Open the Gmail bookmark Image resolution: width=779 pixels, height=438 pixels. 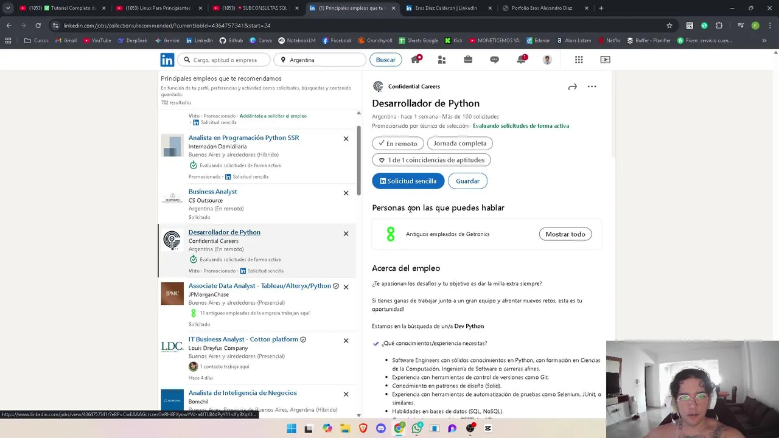[x=66, y=41]
